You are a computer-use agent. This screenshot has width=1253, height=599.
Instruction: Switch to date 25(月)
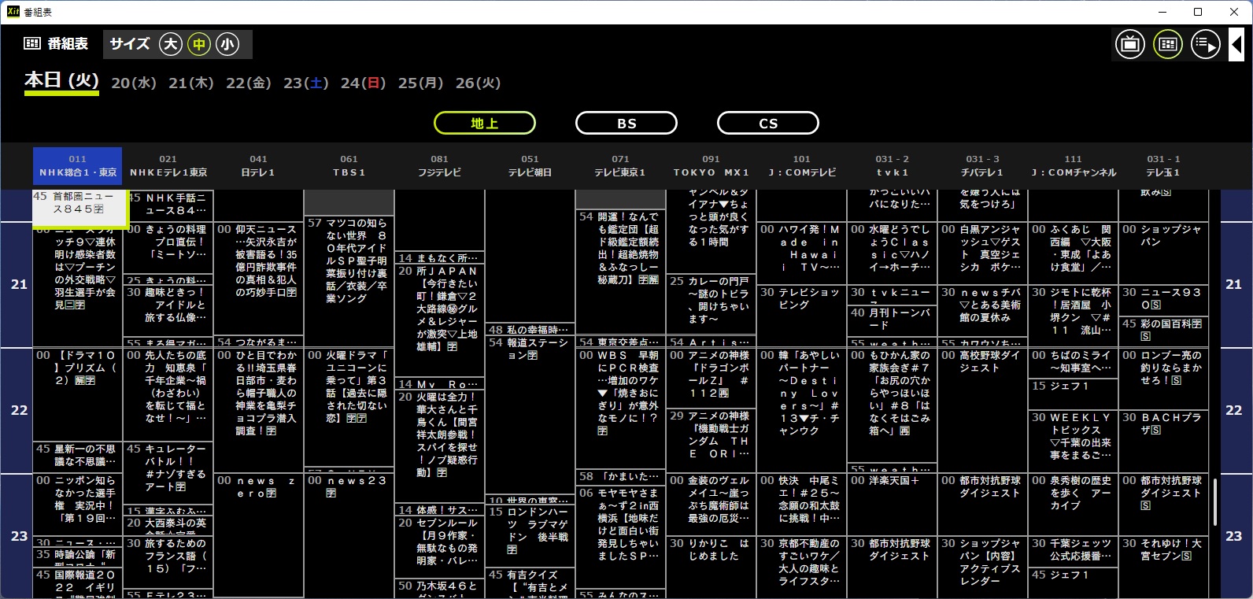[x=421, y=83]
